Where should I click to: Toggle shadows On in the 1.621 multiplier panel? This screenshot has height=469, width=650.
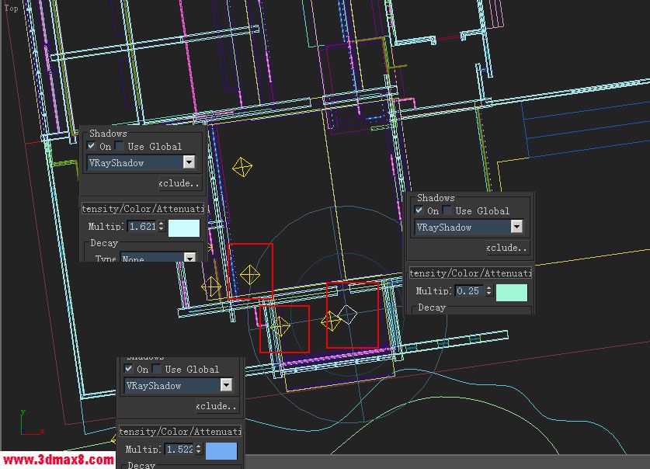click(x=91, y=145)
